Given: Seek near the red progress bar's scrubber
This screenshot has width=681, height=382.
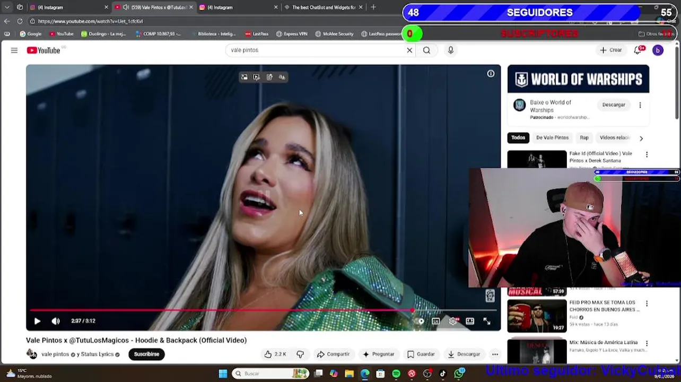Looking at the screenshot, I should point(412,310).
